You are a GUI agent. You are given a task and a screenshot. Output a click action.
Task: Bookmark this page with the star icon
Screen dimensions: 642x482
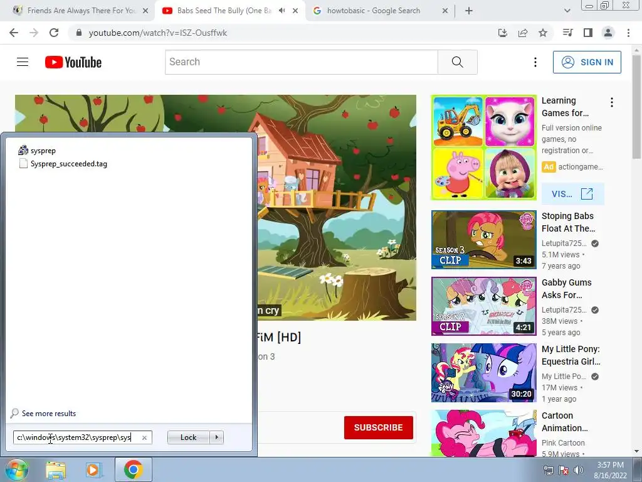pos(543,33)
